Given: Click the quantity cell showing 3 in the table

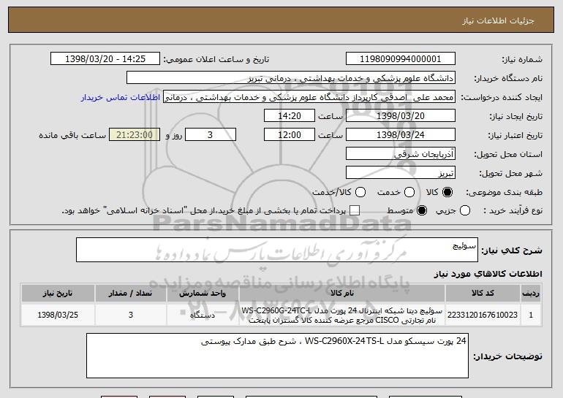Looking at the screenshot, I should click(131, 315).
